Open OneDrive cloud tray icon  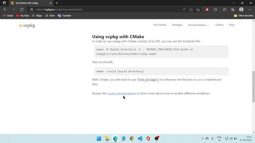[x=207, y=139]
